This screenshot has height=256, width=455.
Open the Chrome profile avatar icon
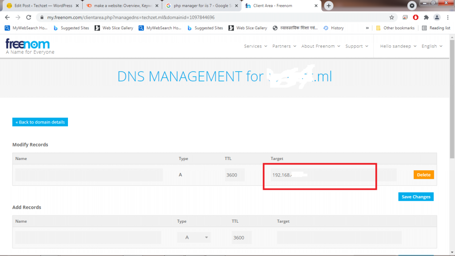[x=437, y=17]
